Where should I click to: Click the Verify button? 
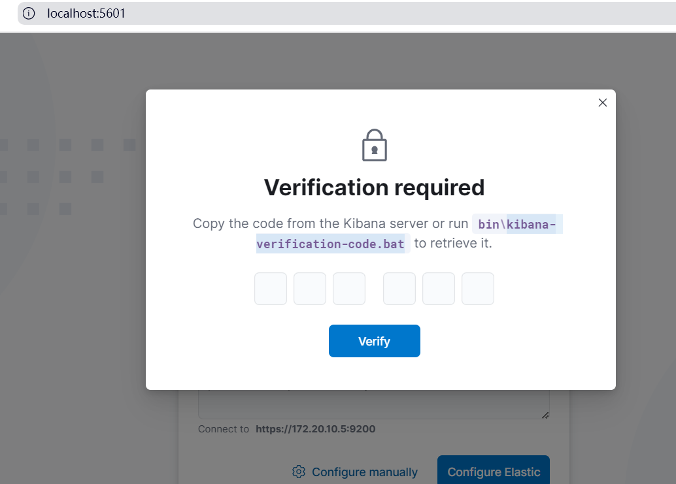click(374, 341)
